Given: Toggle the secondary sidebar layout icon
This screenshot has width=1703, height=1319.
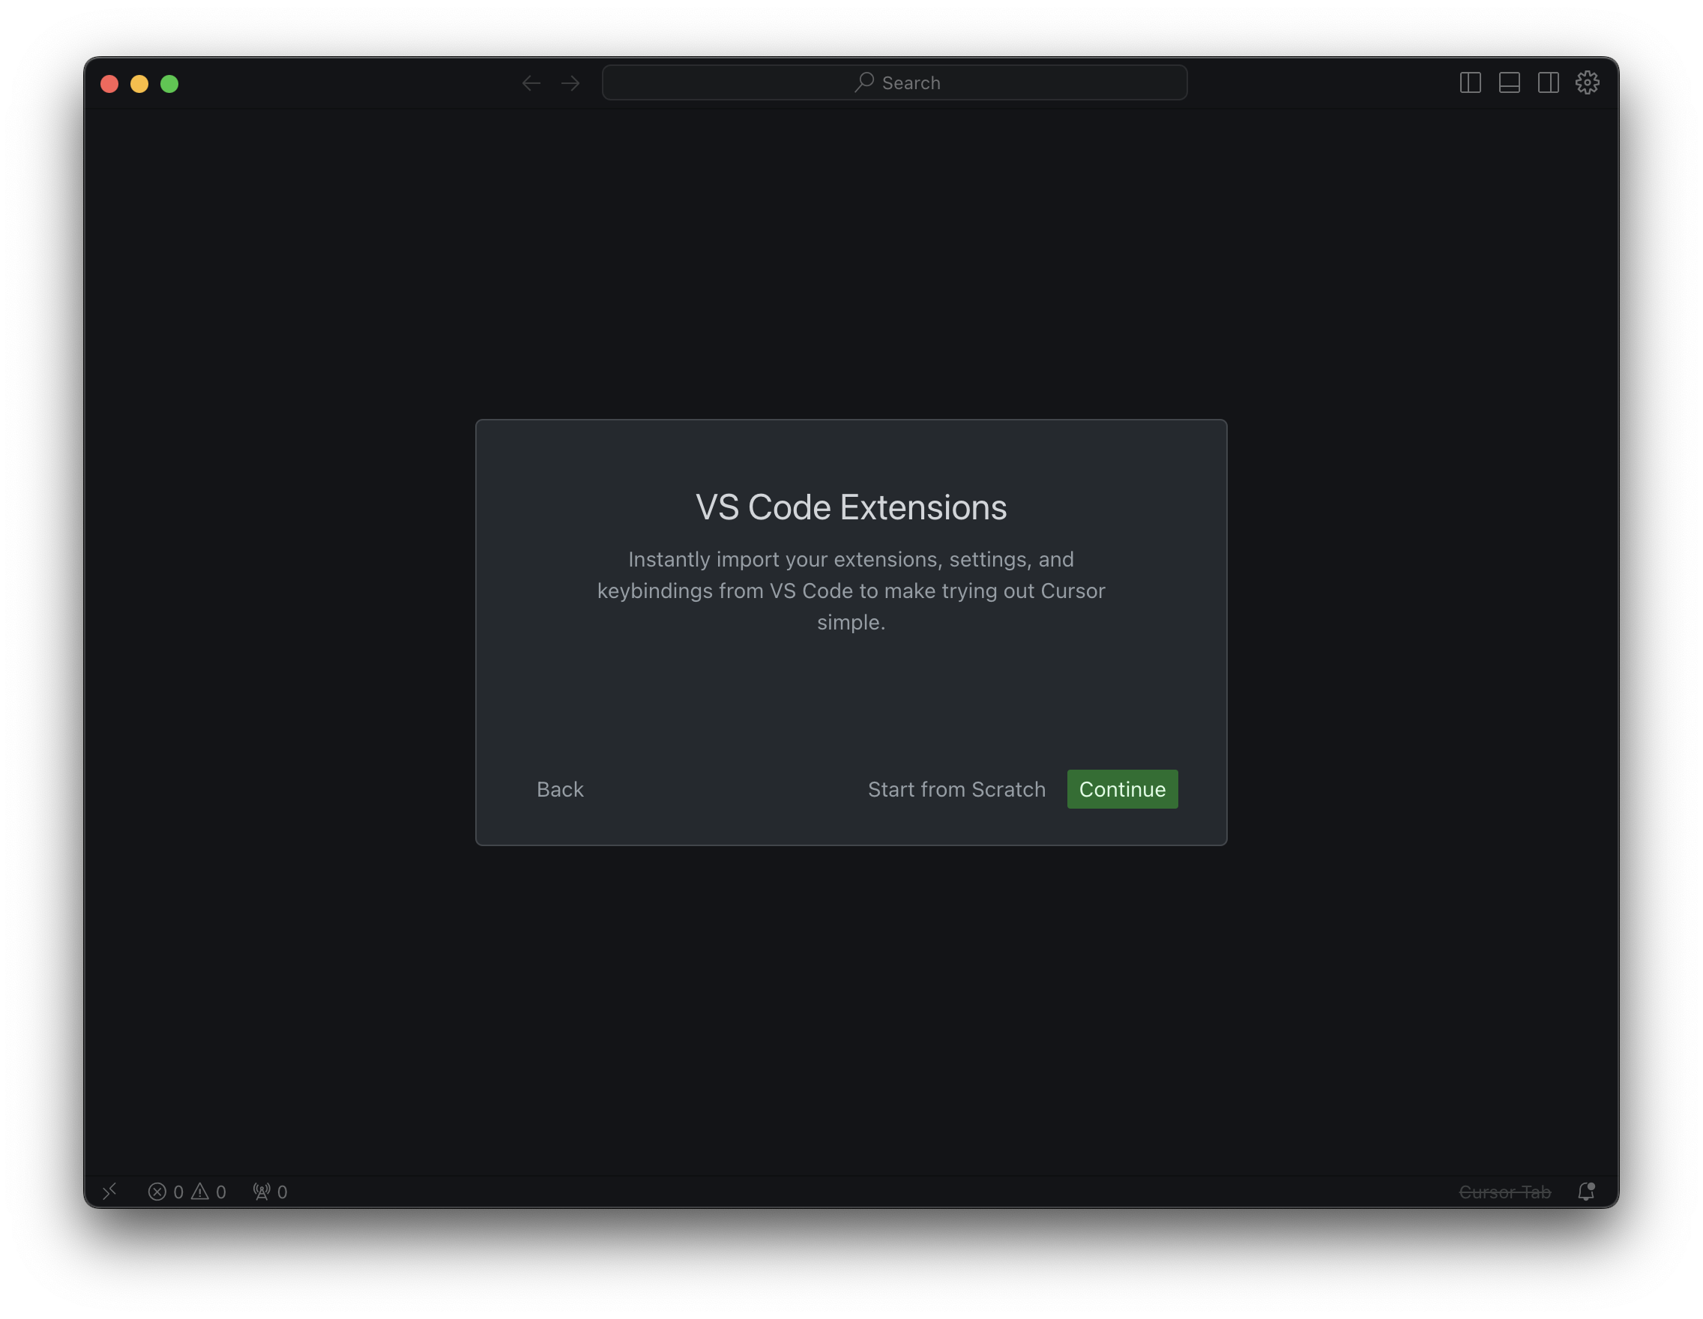Looking at the screenshot, I should coord(1548,82).
